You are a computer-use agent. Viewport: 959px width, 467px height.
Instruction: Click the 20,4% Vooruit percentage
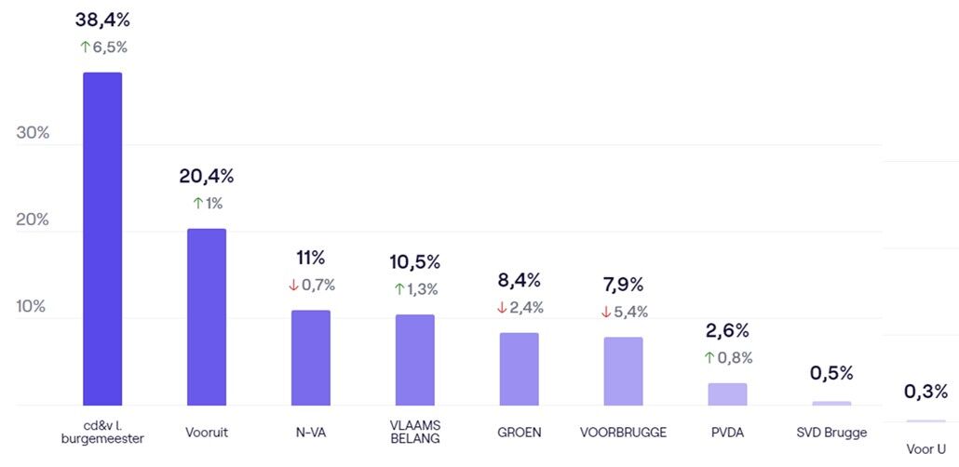point(207,176)
